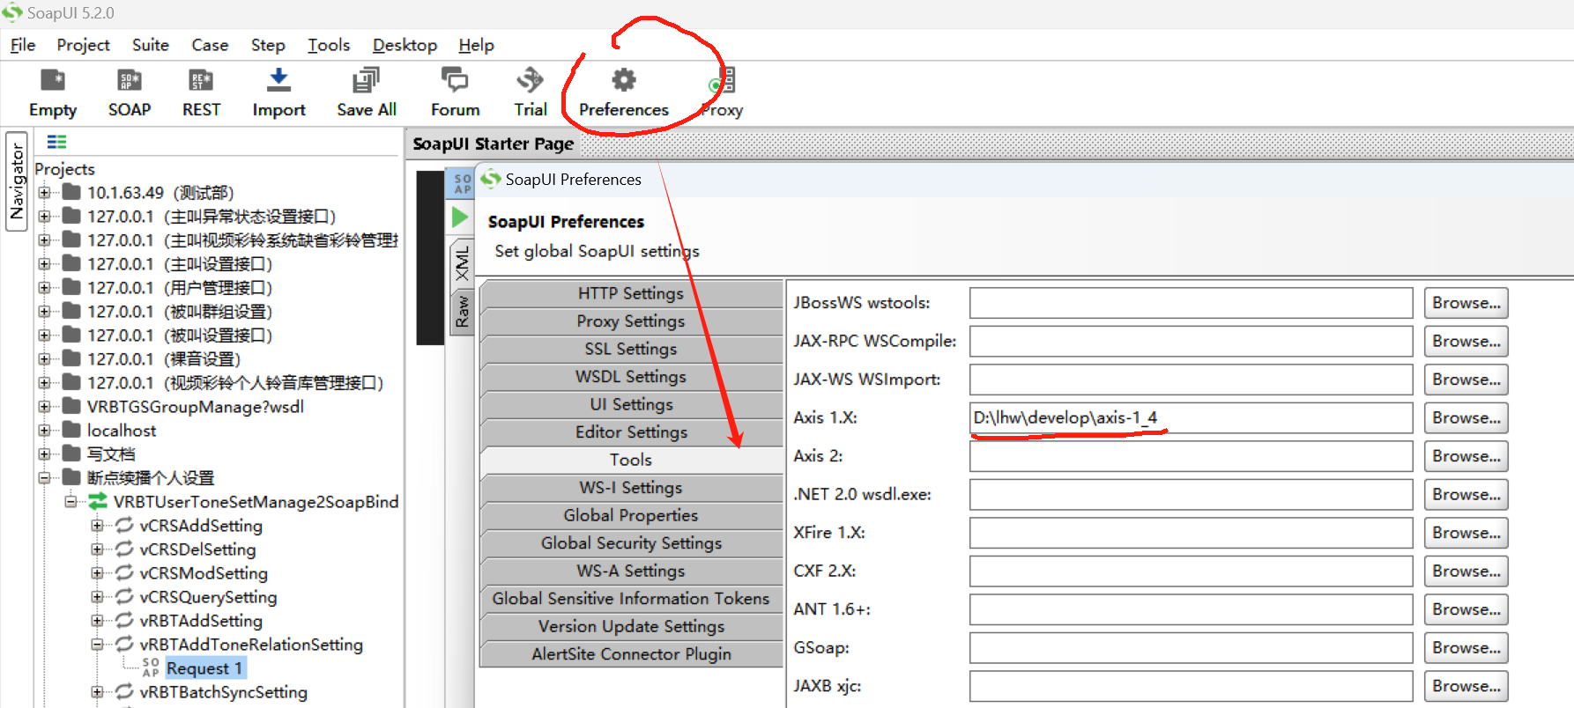Open the Case menu
Viewport: 1574px width, 708px height.
tap(210, 45)
